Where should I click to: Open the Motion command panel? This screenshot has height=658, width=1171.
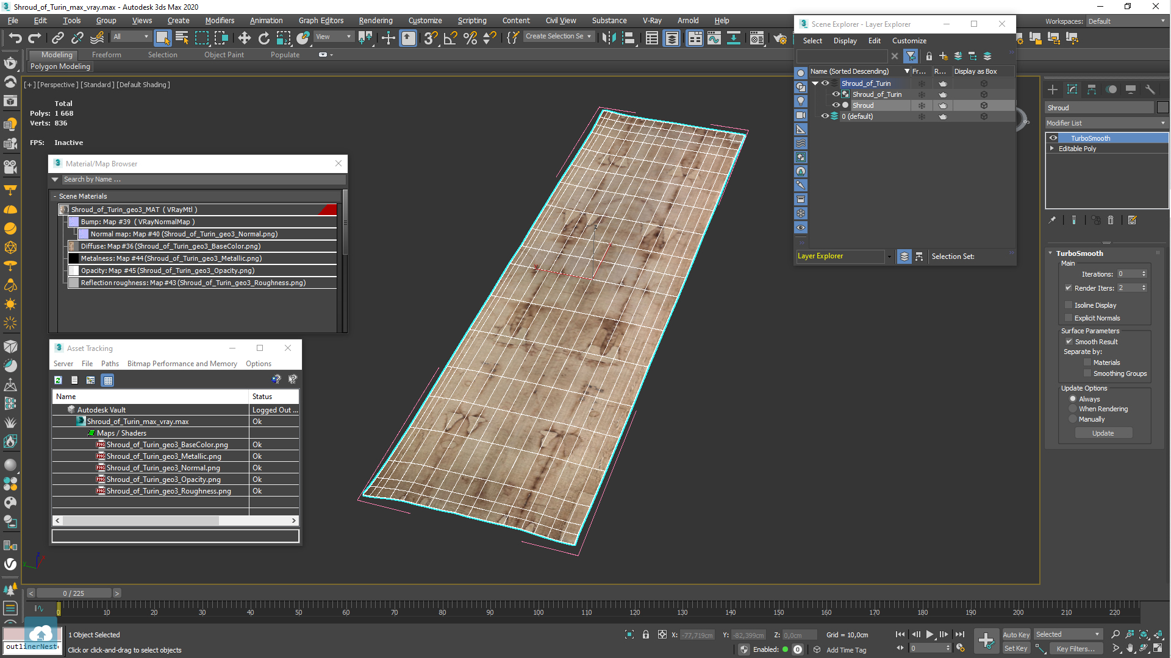click(1111, 90)
